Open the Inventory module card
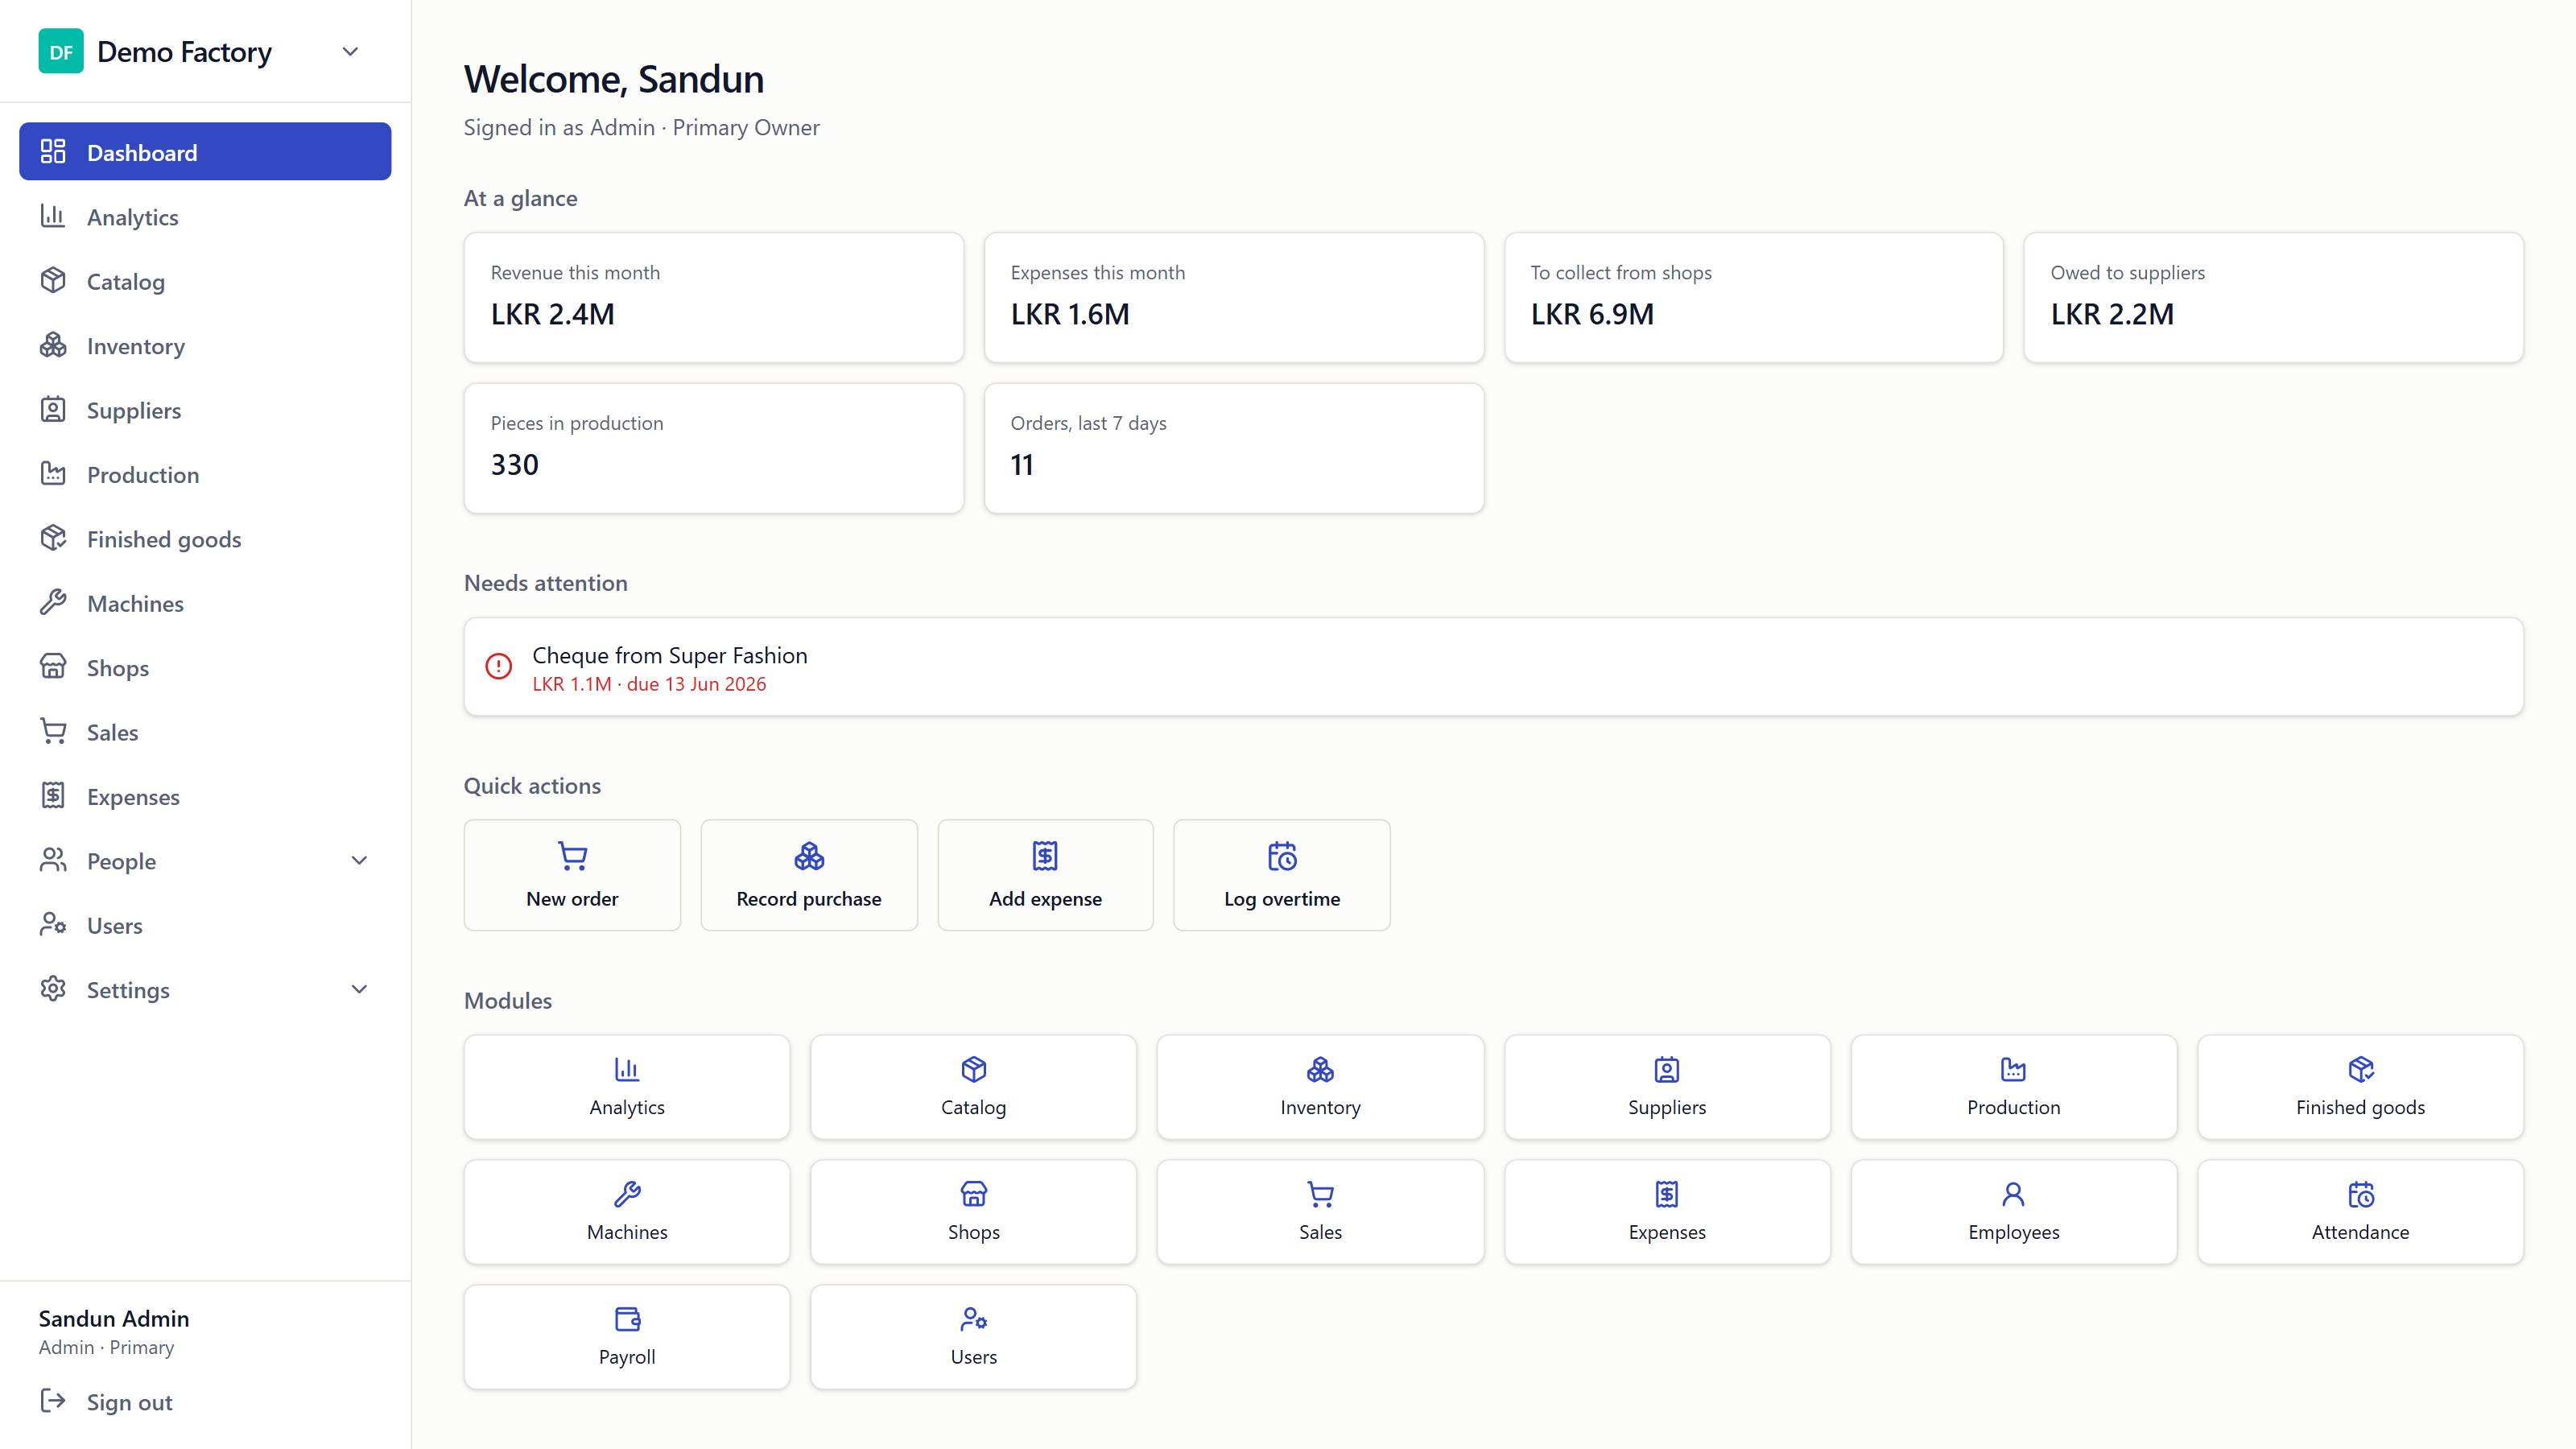 [x=1320, y=1087]
